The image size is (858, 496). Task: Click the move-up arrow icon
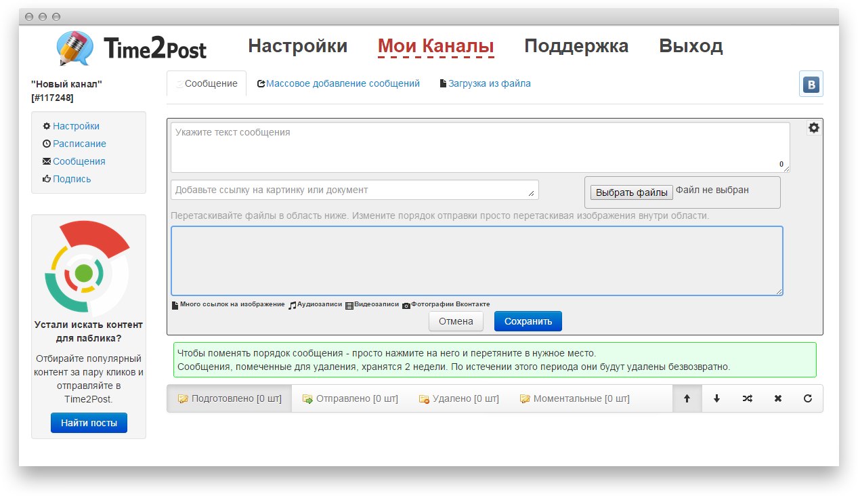coord(687,399)
